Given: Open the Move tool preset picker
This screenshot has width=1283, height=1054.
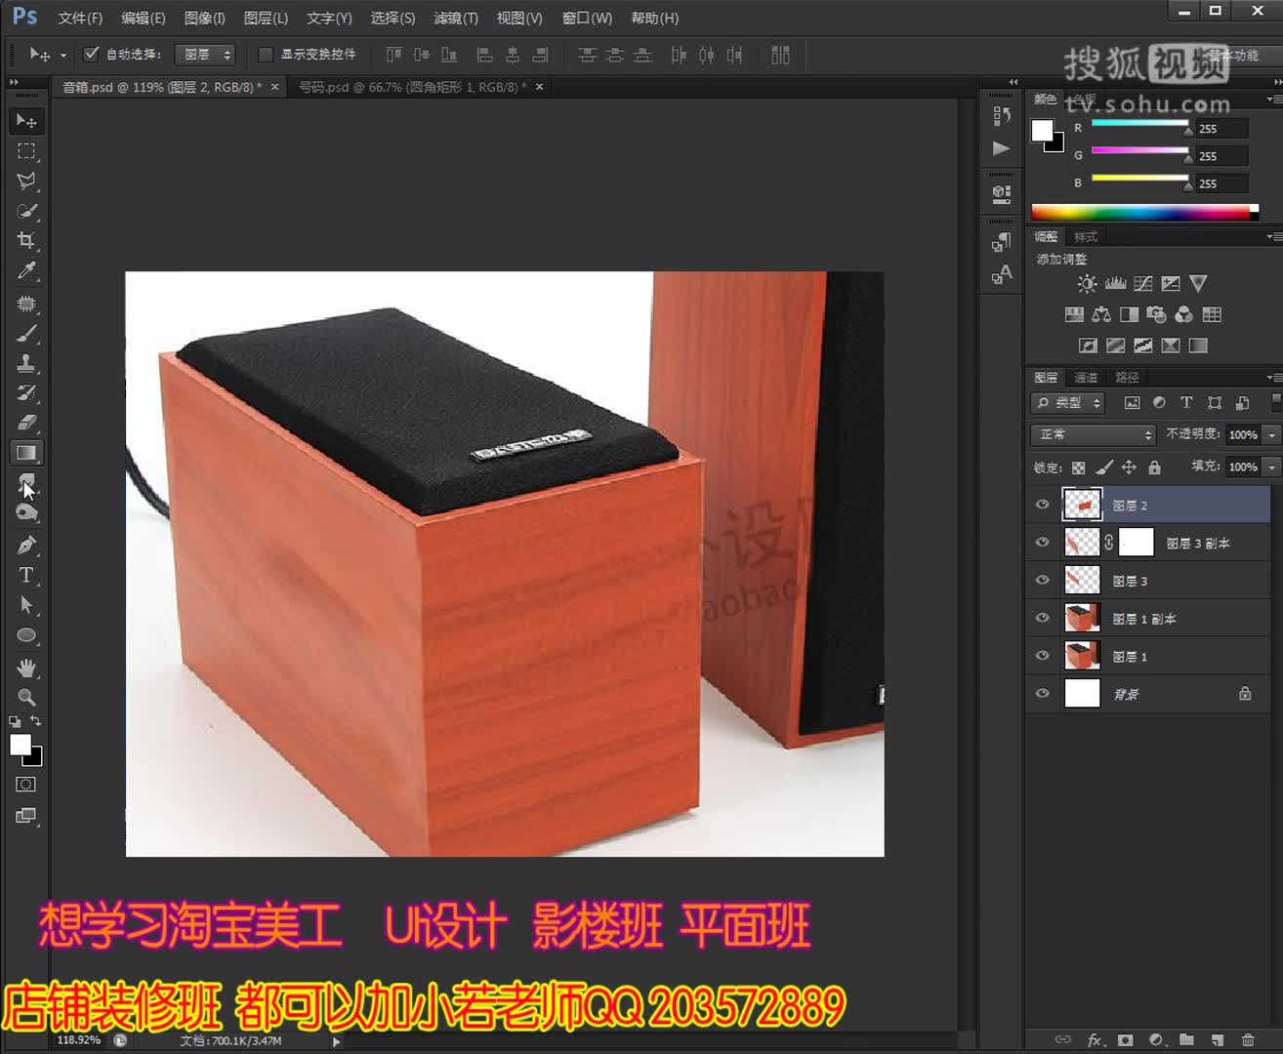Looking at the screenshot, I should [63, 56].
